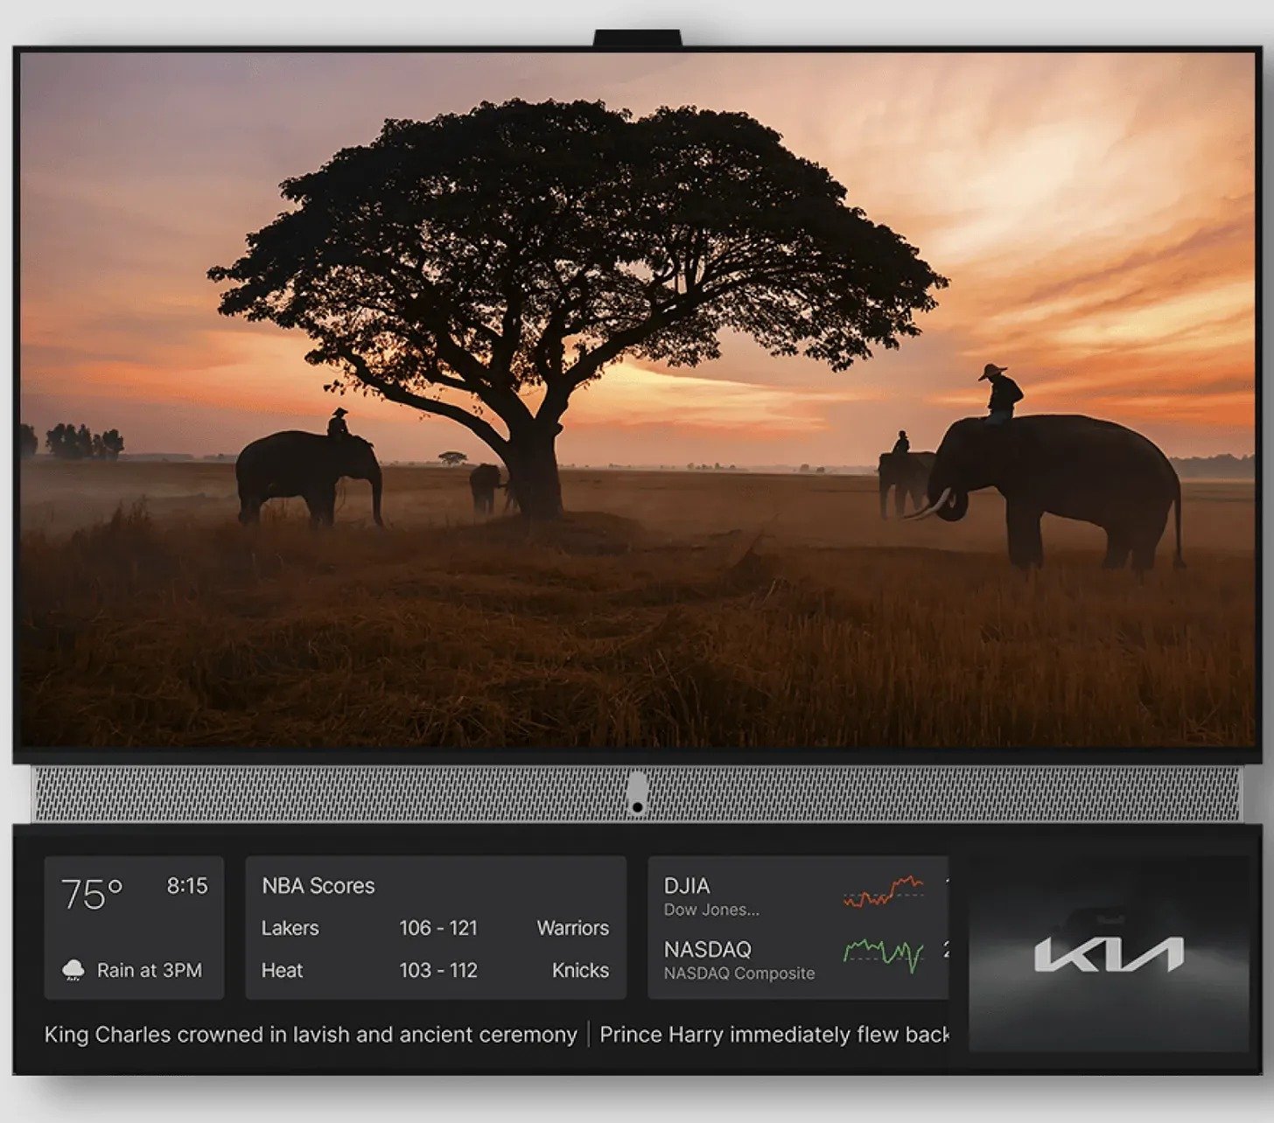This screenshot has height=1123, width=1274.
Task: Read the Prince Harry flew back headline
Action: click(x=774, y=1035)
